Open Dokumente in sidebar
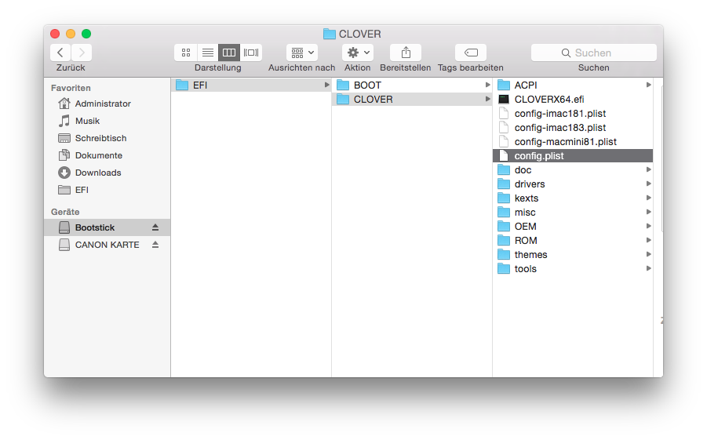The image size is (707, 440). (108, 155)
